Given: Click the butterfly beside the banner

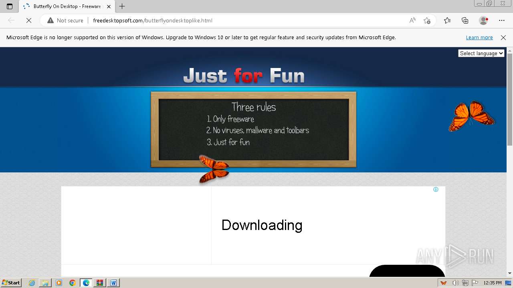Looking at the screenshot, I should tap(472, 116).
